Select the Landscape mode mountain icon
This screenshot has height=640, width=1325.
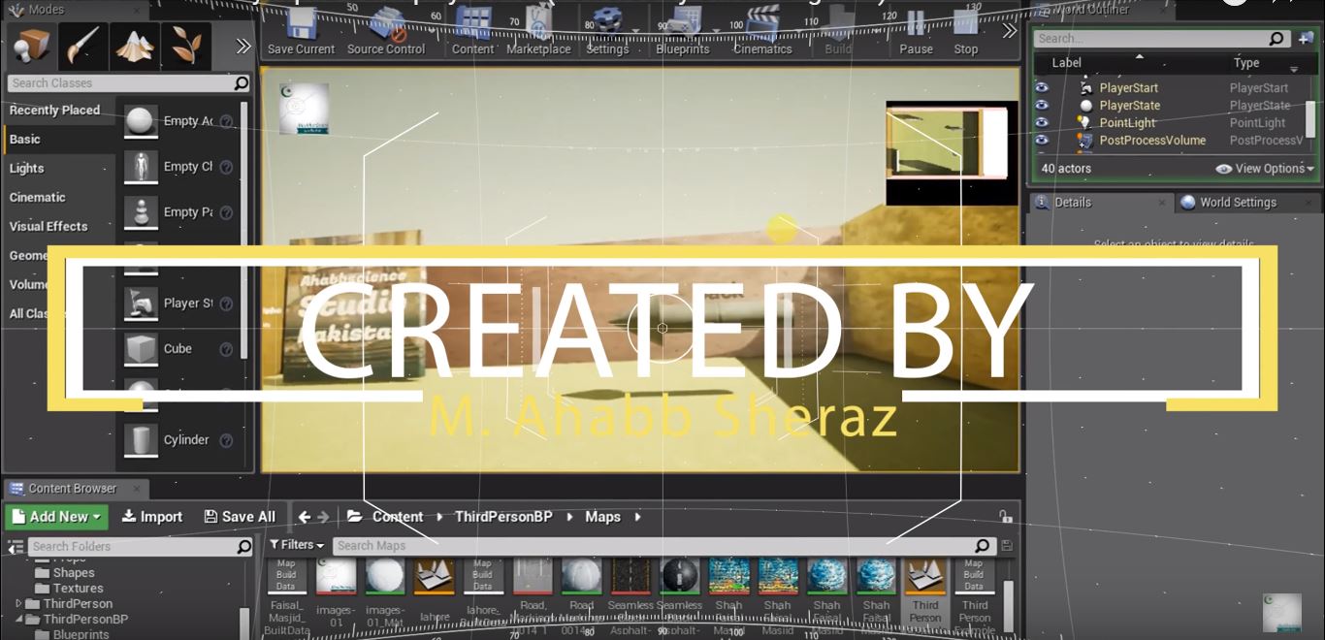point(135,45)
